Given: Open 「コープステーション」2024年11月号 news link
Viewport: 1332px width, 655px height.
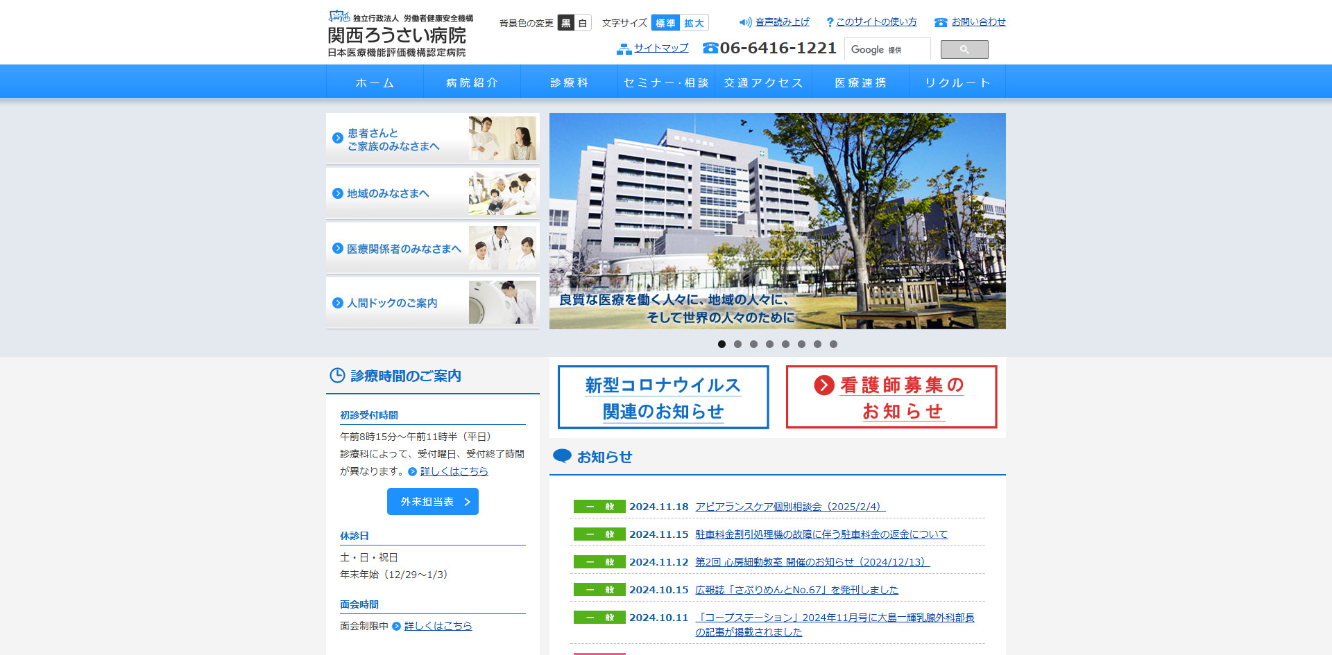Looking at the screenshot, I should click(x=835, y=625).
